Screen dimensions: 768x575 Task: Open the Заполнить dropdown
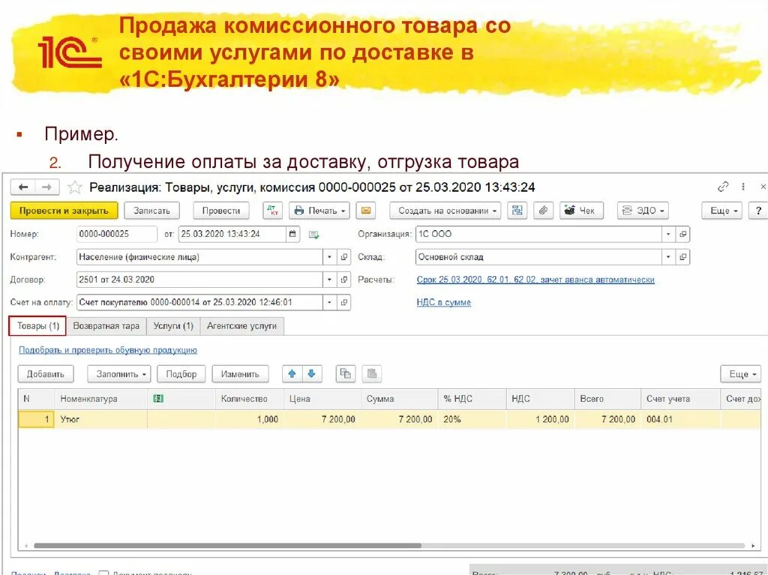[118, 373]
